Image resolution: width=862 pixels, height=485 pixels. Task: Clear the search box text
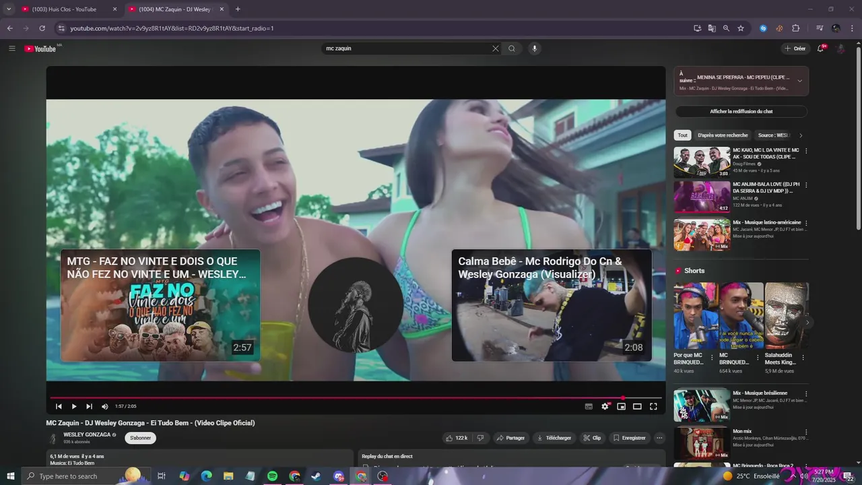pos(496,48)
